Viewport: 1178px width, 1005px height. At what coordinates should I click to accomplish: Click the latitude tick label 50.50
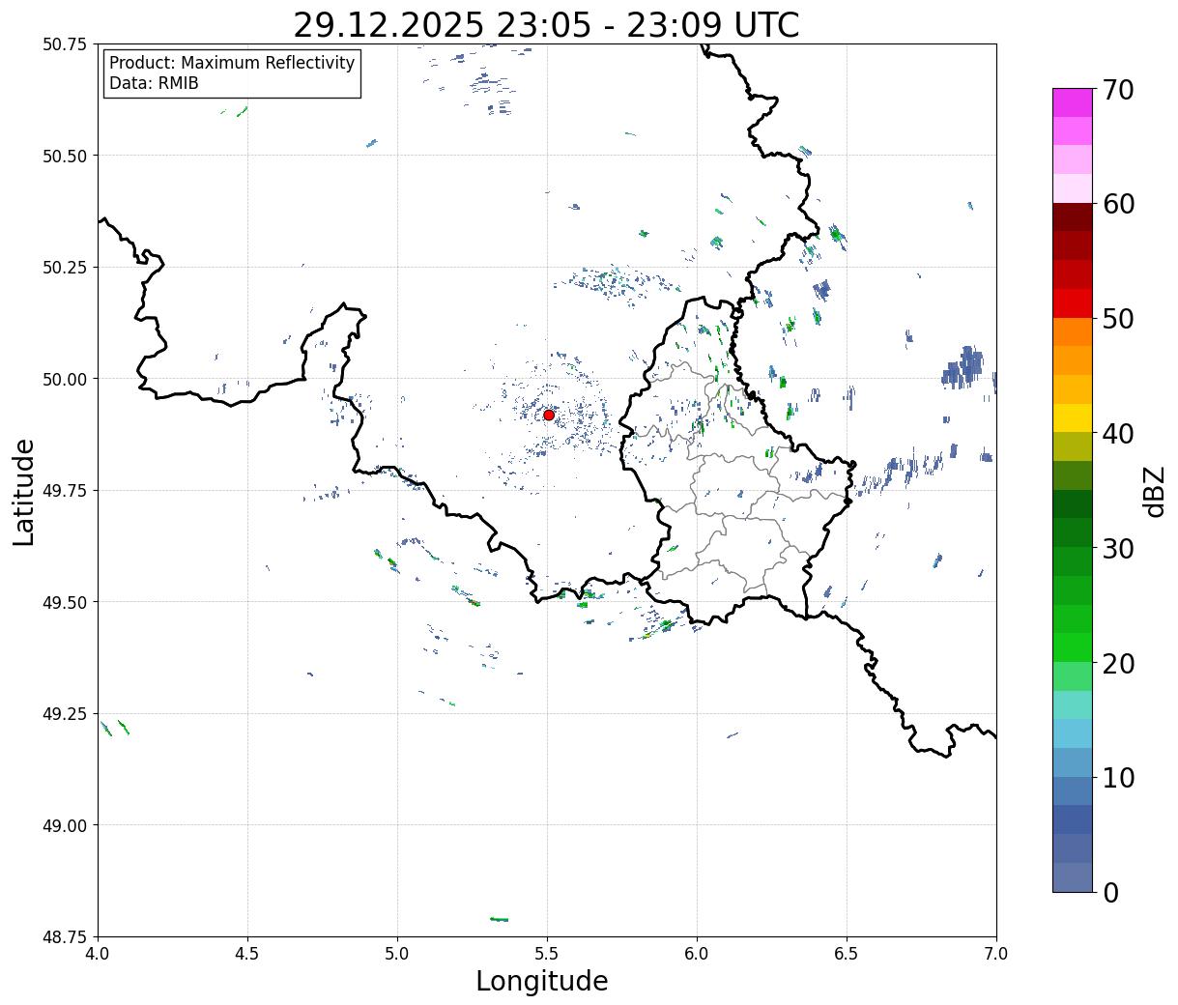click(x=64, y=156)
